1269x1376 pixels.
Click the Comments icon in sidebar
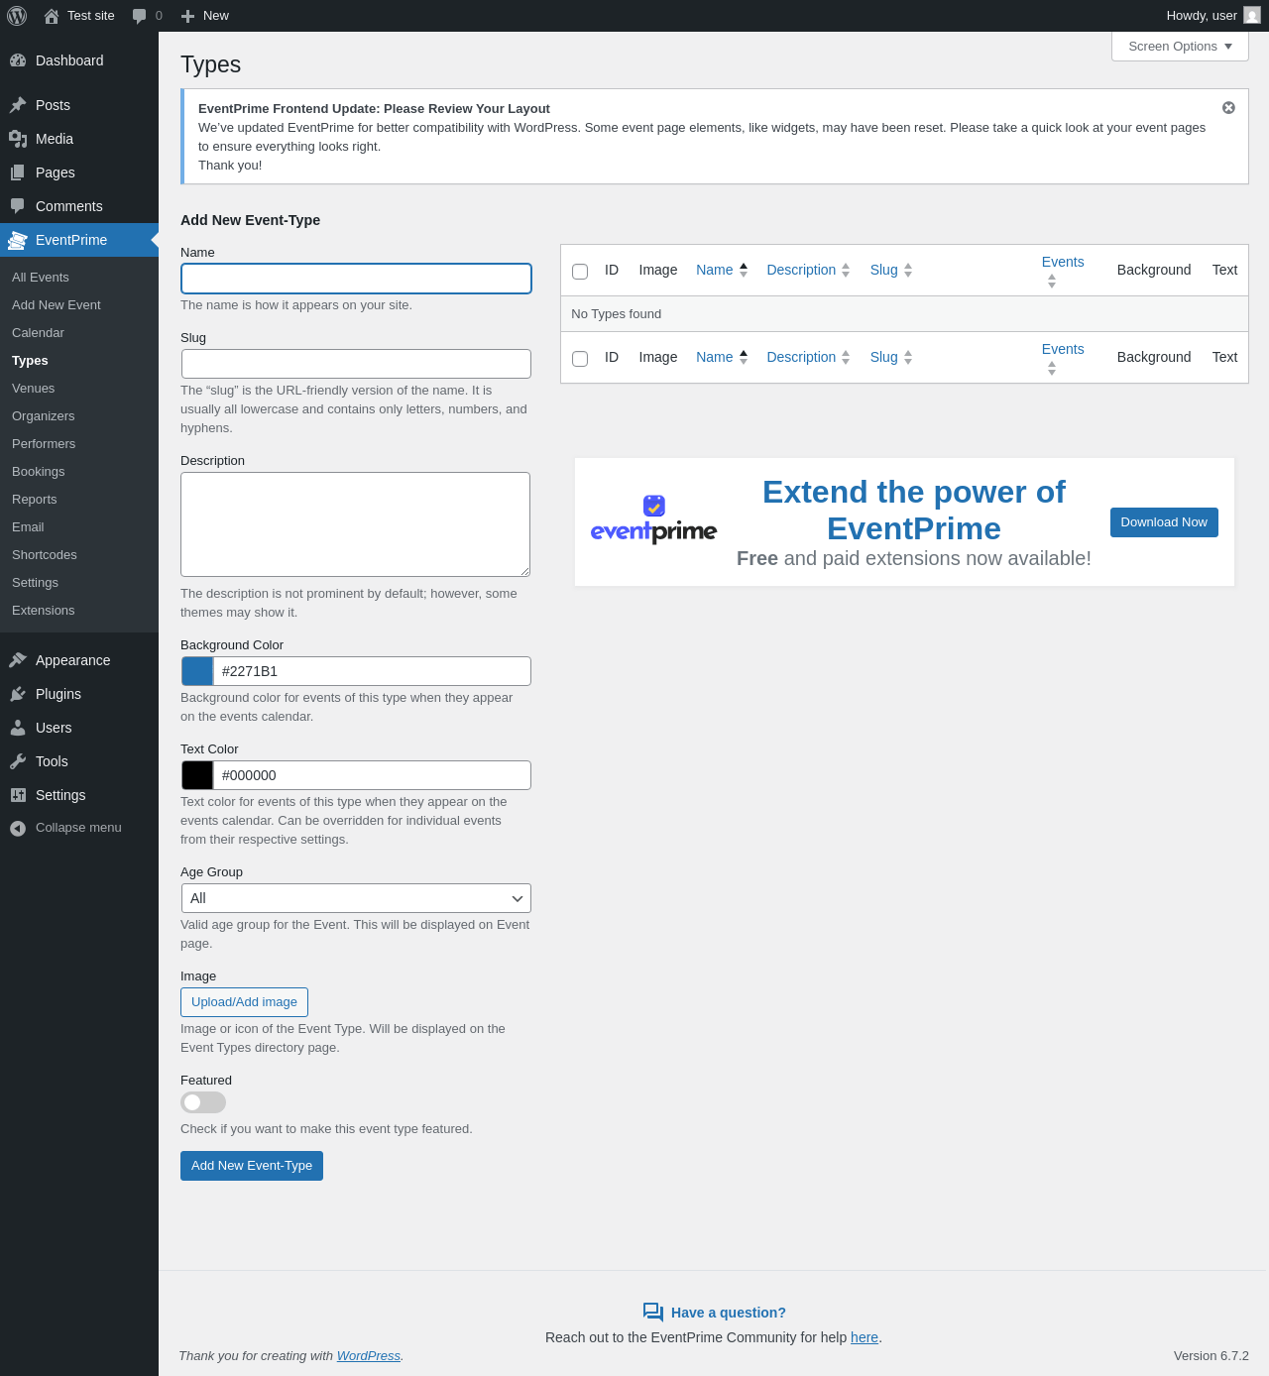pos(18,206)
